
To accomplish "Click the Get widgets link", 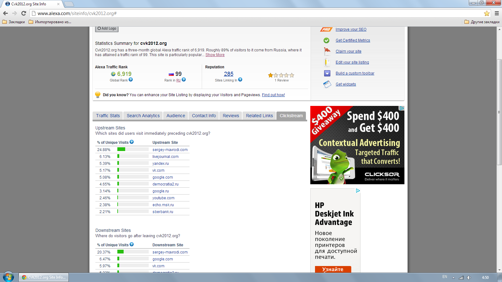I will coord(346,84).
